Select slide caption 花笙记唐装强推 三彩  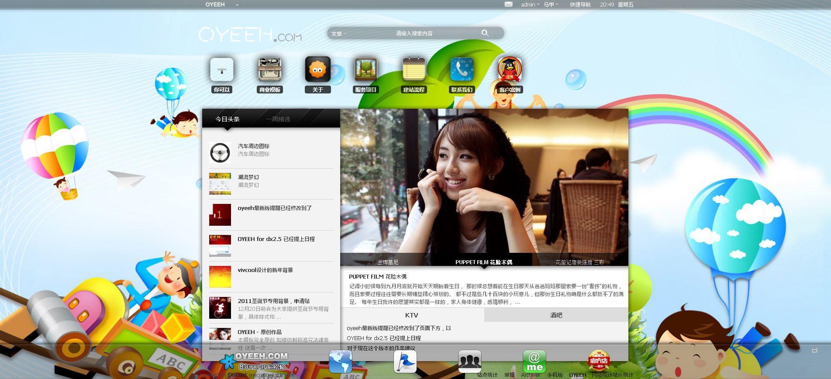click(x=580, y=262)
